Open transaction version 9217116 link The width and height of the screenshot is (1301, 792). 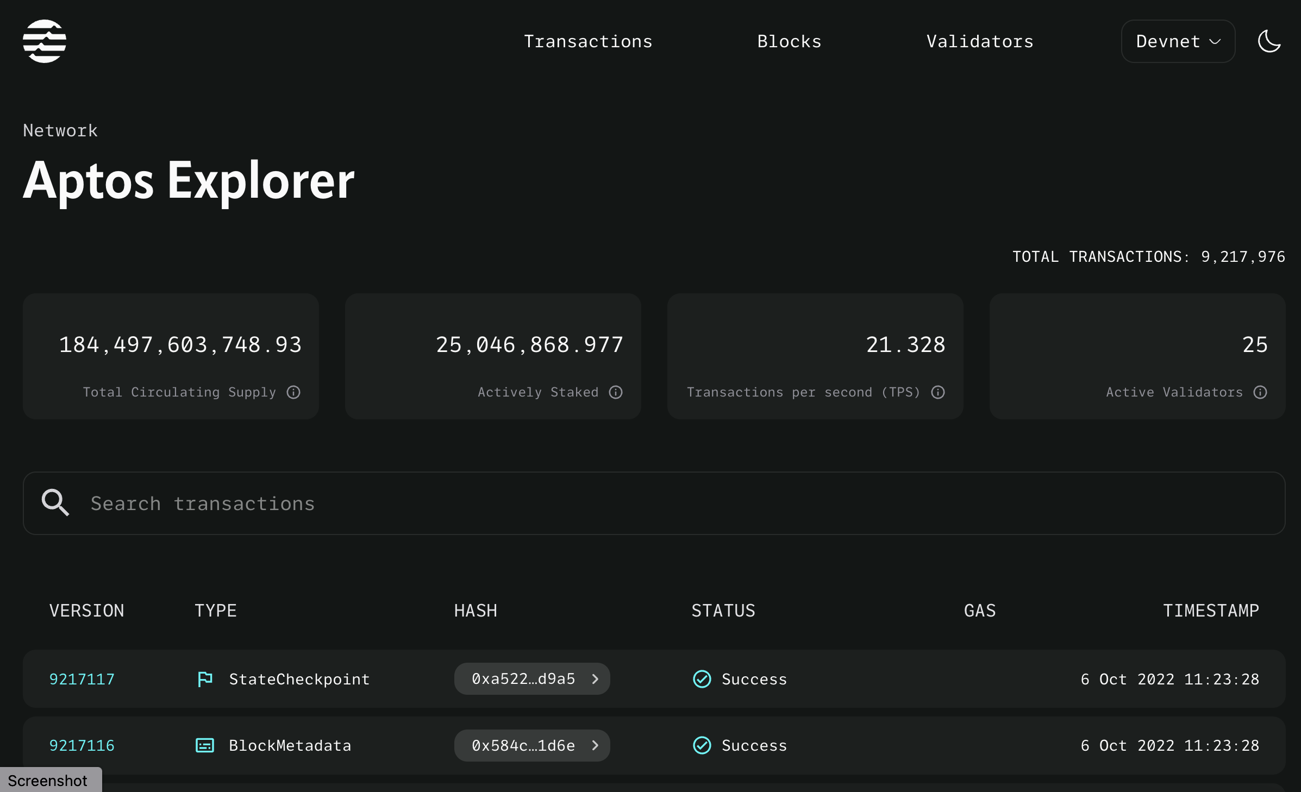pyautogui.click(x=82, y=746)
